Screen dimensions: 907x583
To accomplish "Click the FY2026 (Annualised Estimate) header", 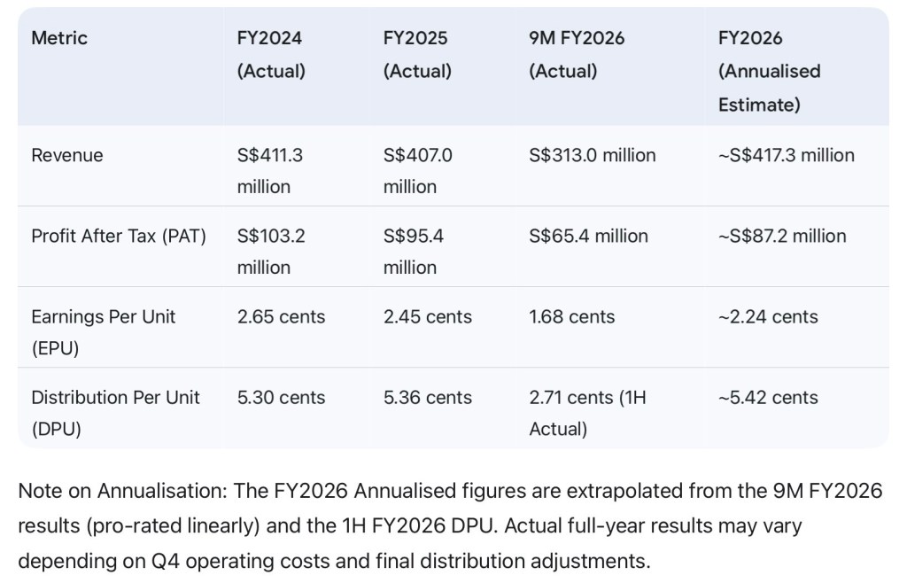I will [x=769, y=71].
